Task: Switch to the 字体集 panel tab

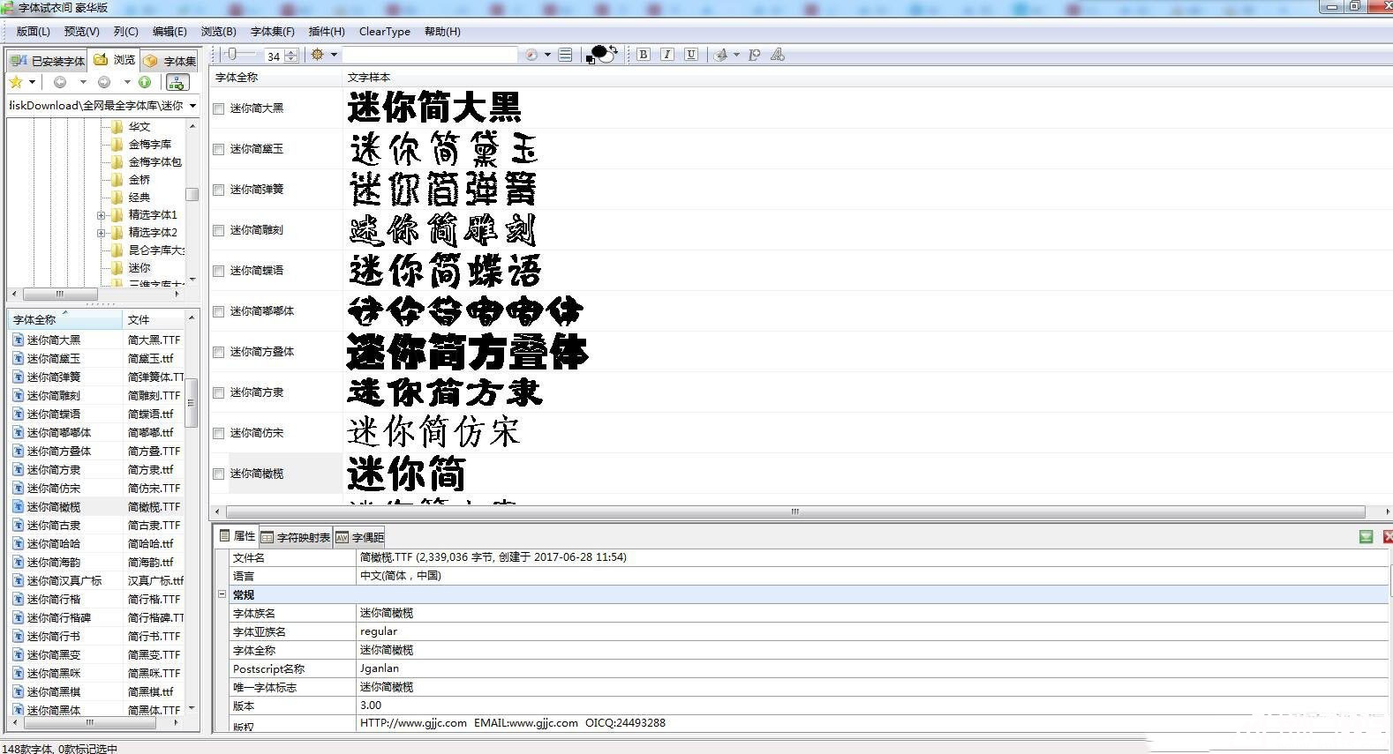Action: click(171, 61)
